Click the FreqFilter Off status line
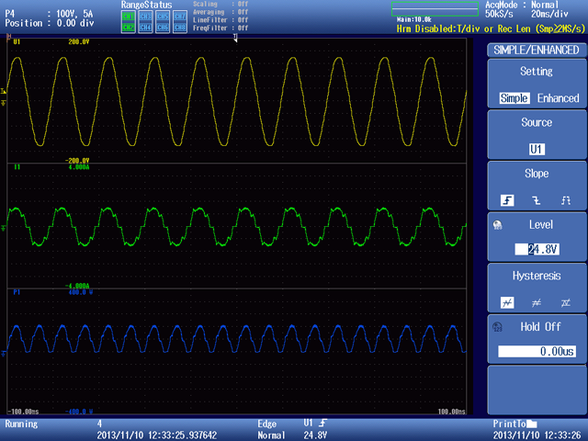This screenshot has width=588, height=441. [x=220, y=28]
